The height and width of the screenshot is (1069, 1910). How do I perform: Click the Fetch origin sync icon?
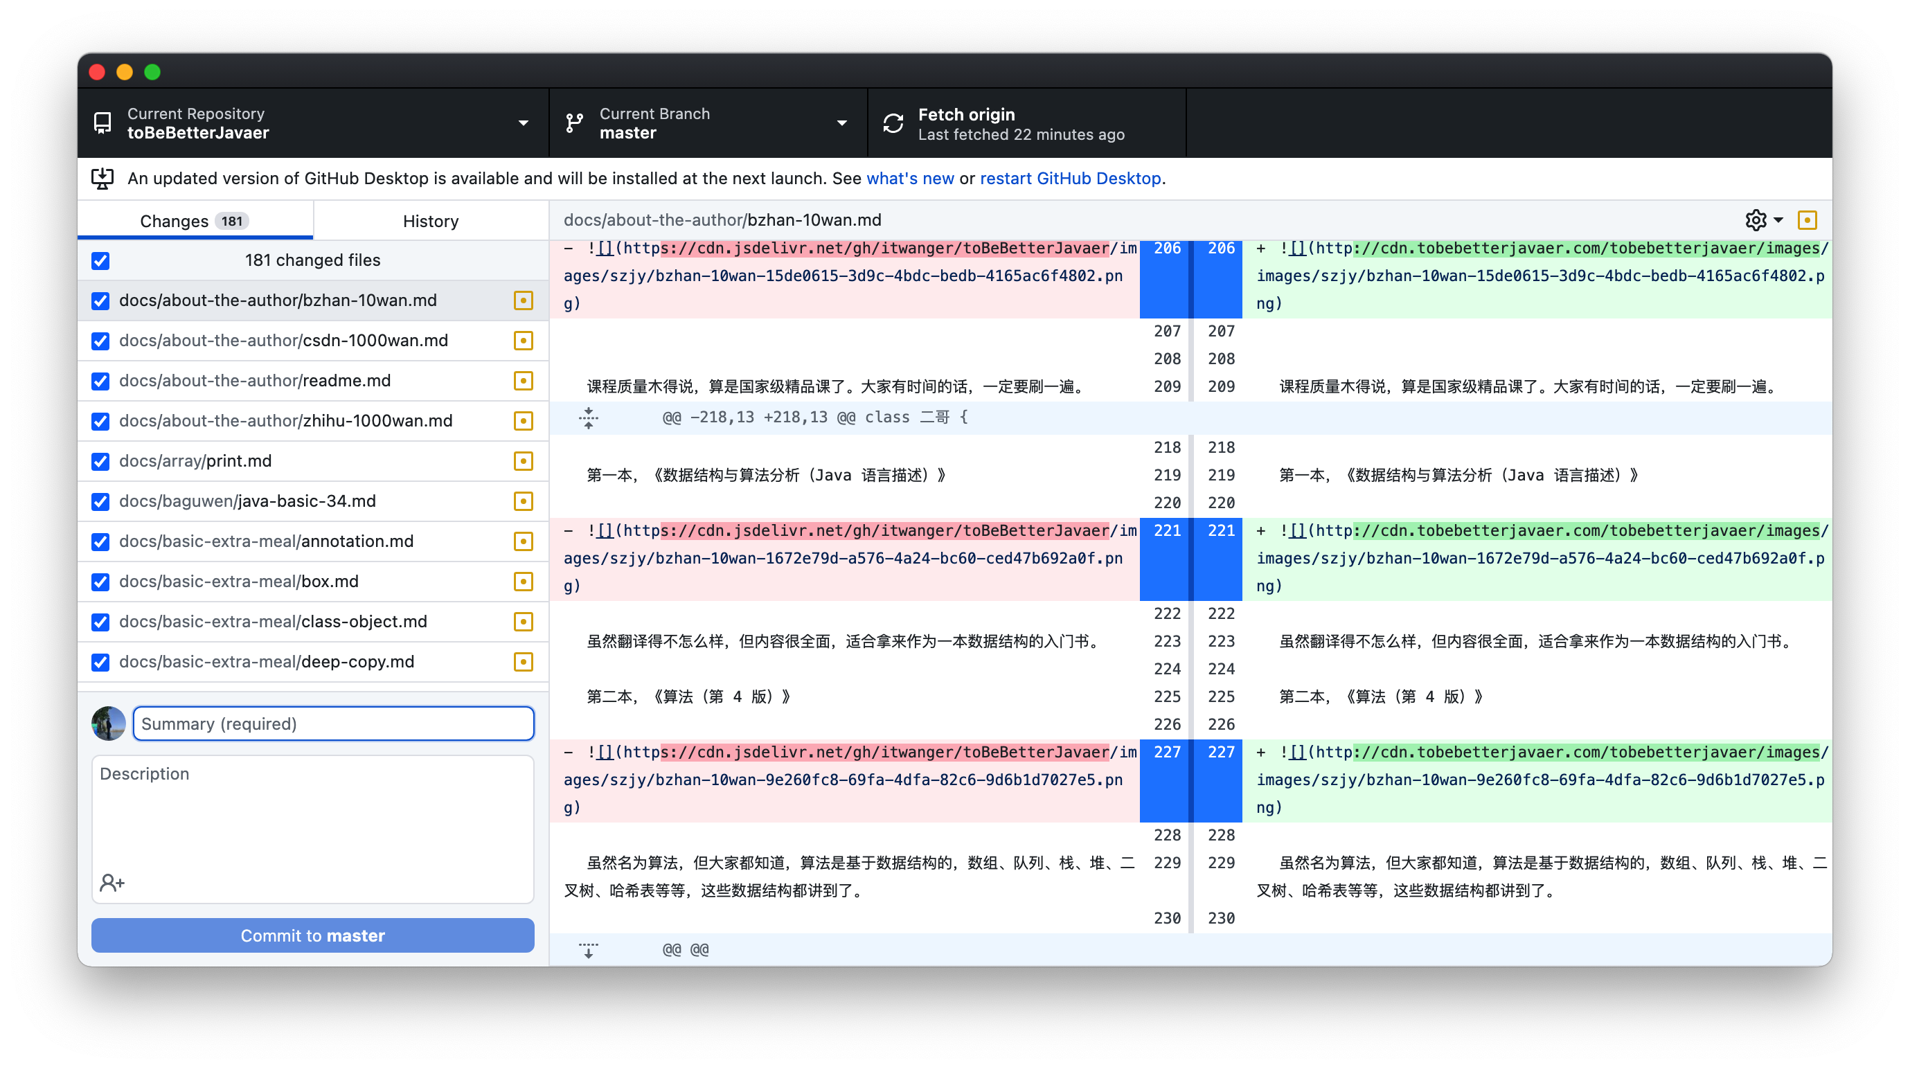[893, 123]
